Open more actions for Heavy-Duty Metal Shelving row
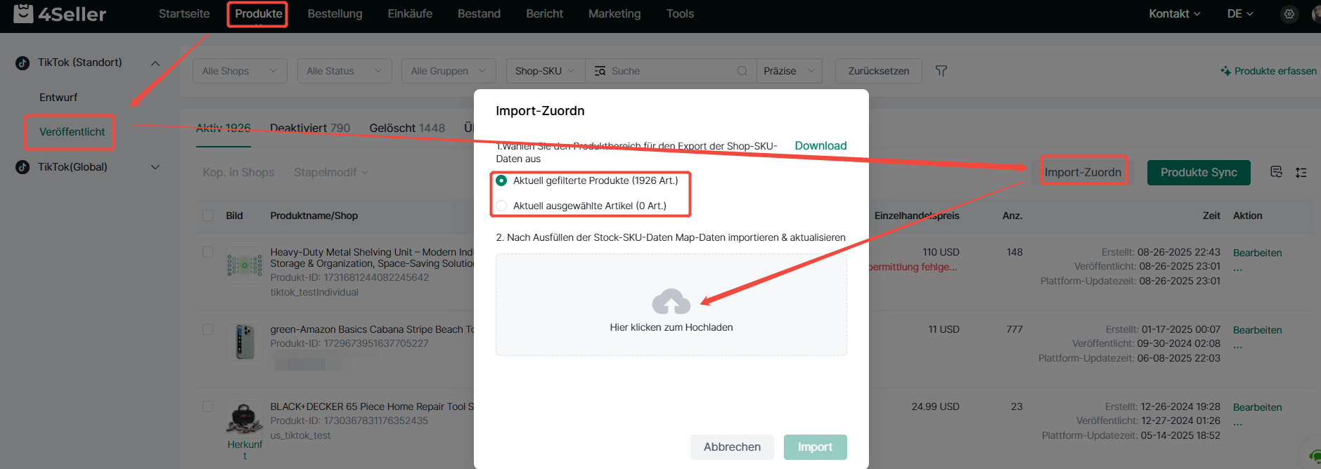The height and width of the screenshot is (469, 1321). [1237, 270]
